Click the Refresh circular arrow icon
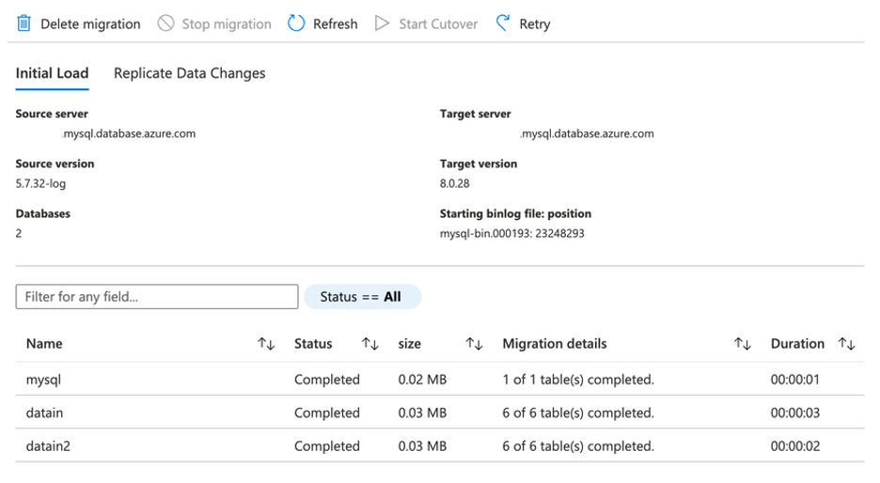The image size is (880, 483). point(296,23)
